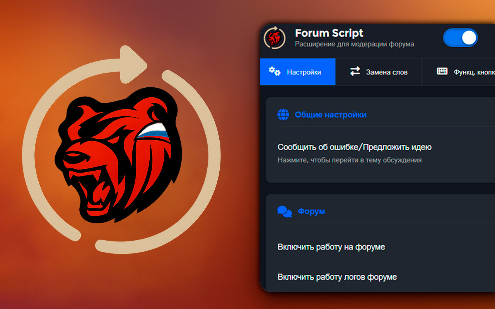
Task: Click the Forum Script title in the header
Action: [329, 33]
